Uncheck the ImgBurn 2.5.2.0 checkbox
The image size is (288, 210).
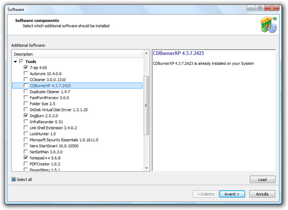(26, 116)
